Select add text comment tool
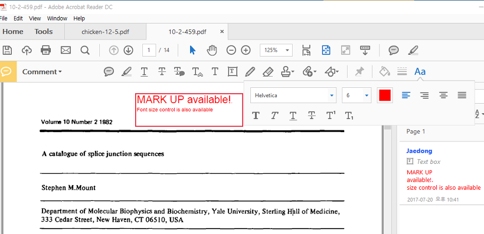484x234 pixels. point(215,72)
